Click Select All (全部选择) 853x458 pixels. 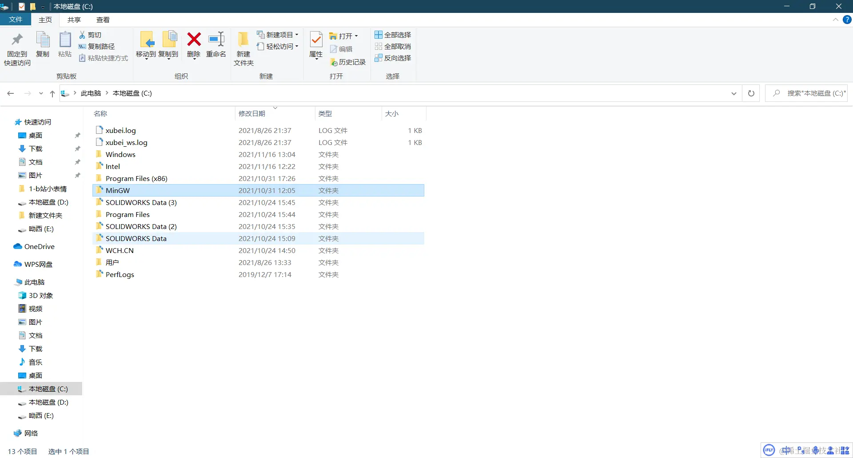pos(393,35)
